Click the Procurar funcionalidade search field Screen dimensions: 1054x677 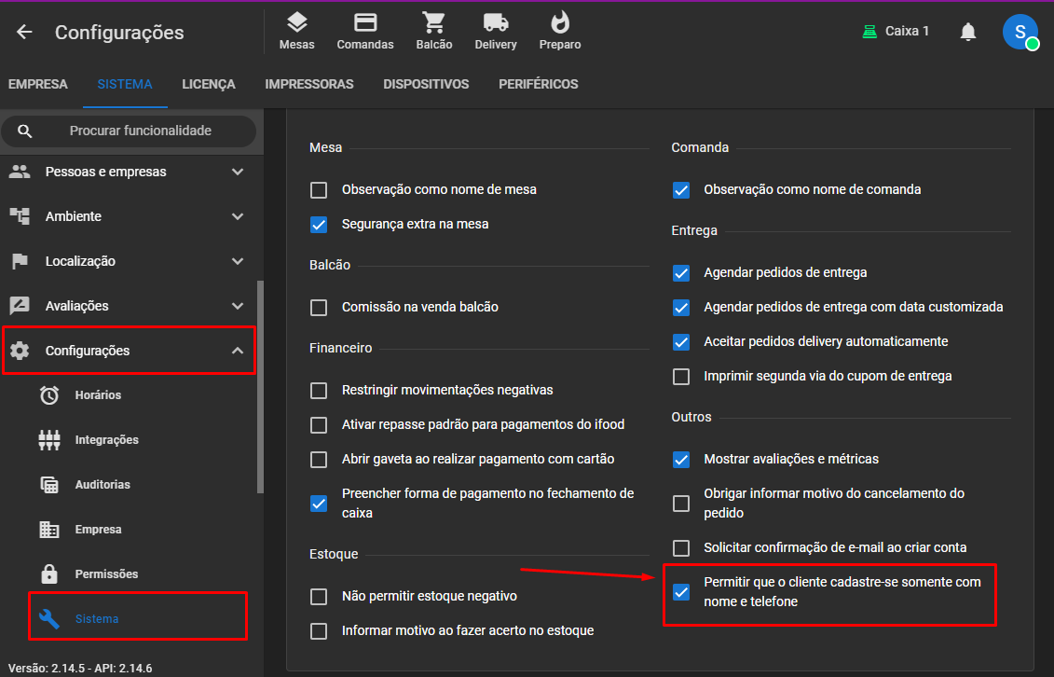pyautogui.click(x=140, y=131)
